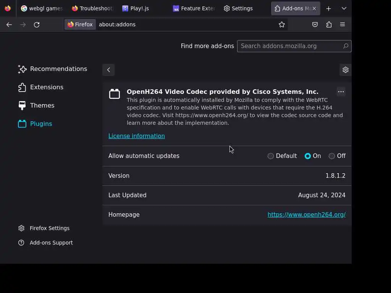The width and height of the screenshot is (391, 293).
Task: Switch to the Settings tab
Action: [244, 8]
